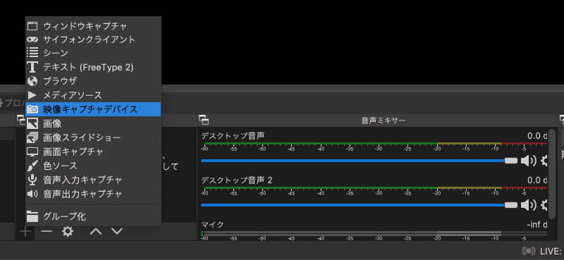The height and width of the screenshot is (260, 564).
Task: Click the ウィンドウキャプチャ window icon
Action: (x=32, y=26)
